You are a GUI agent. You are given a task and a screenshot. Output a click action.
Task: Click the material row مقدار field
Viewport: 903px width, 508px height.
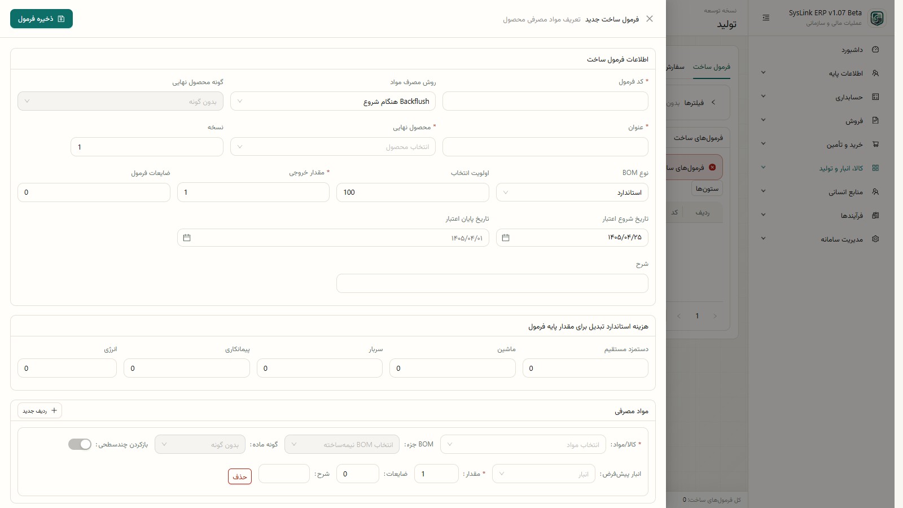click(436, 474)
